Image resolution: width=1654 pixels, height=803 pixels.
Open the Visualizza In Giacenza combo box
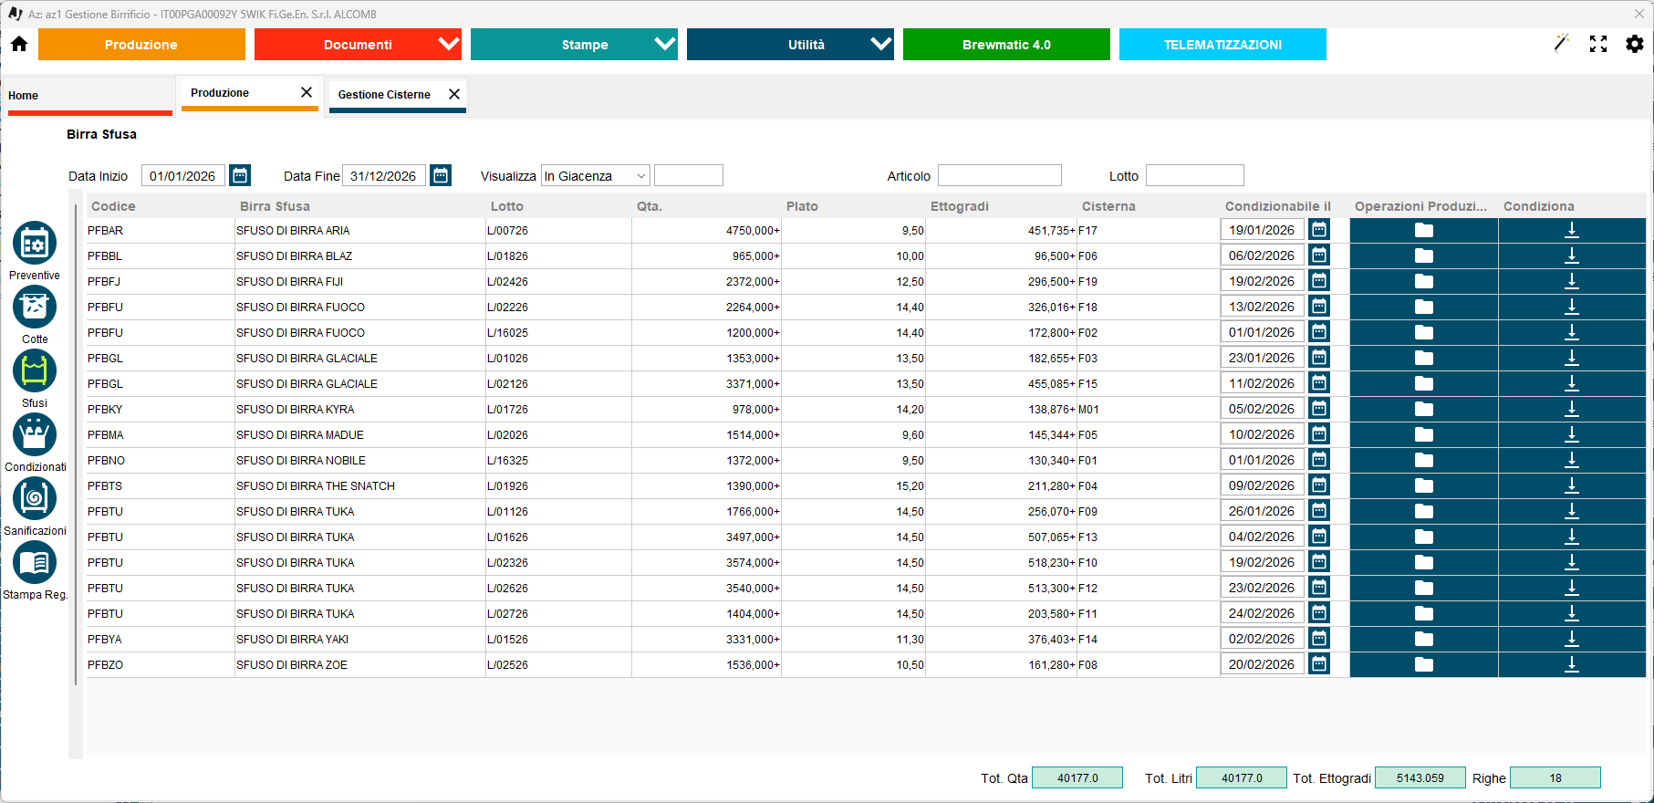tap(595, 176)
